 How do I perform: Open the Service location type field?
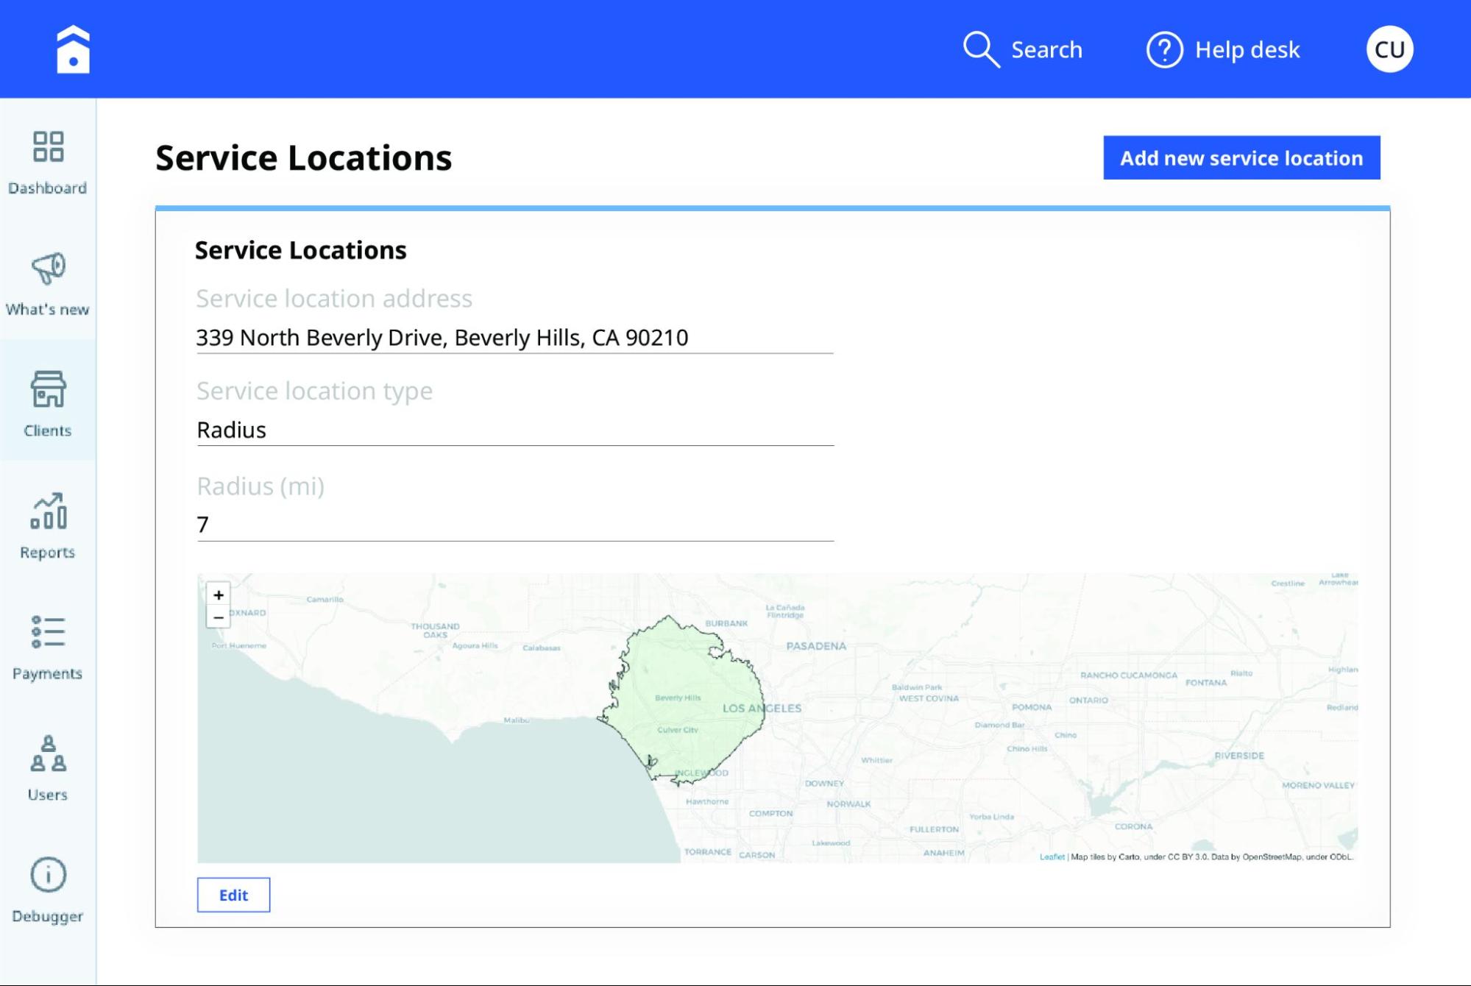(x=514, y=430)
